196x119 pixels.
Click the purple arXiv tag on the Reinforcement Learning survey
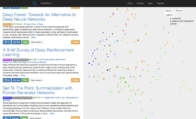click(x=7, y=60)
